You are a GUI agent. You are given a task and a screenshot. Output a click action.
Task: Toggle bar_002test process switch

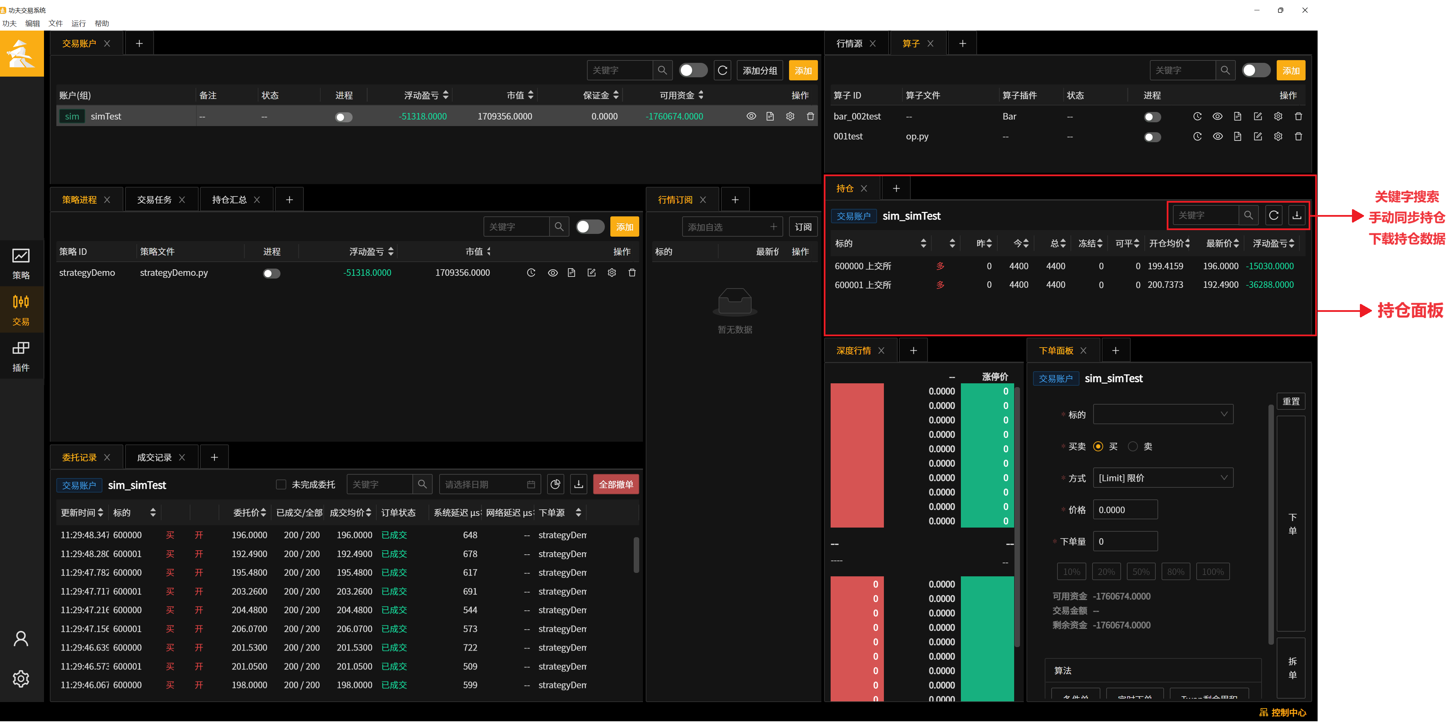(1152, 117)
